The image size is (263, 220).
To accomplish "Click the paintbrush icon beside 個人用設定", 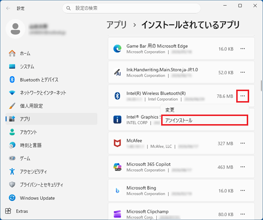I will pos(12,106).
